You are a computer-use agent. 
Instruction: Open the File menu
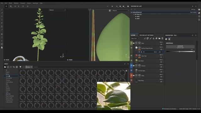tap(2, 3)
